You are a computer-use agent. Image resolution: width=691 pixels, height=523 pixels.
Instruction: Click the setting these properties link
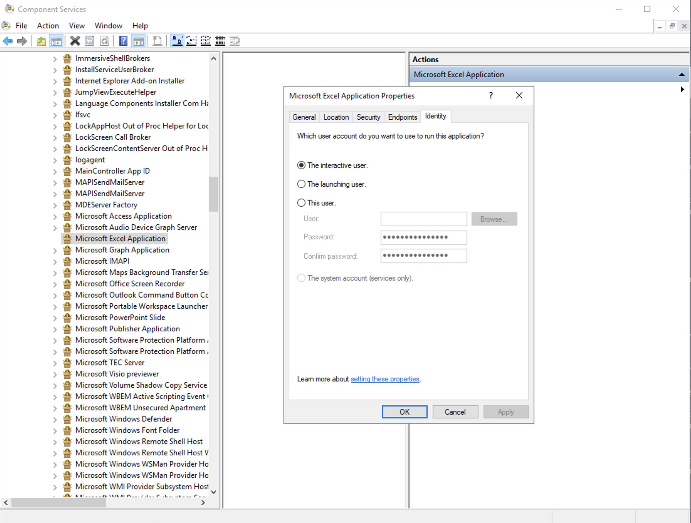pos(385,379)
